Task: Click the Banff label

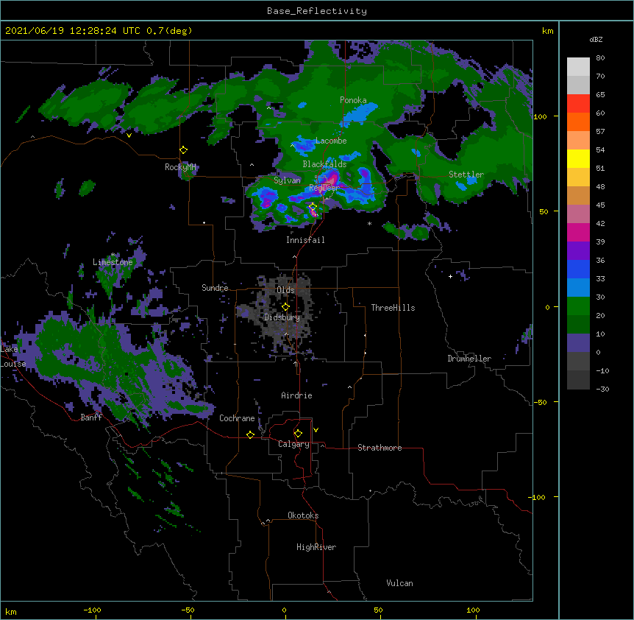Action: click(91, 418)
